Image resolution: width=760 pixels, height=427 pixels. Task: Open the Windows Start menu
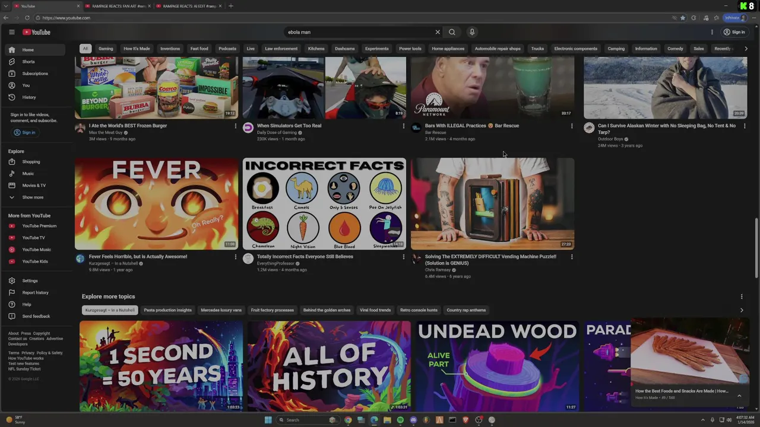pyautogui.click(x=268, y=420)
